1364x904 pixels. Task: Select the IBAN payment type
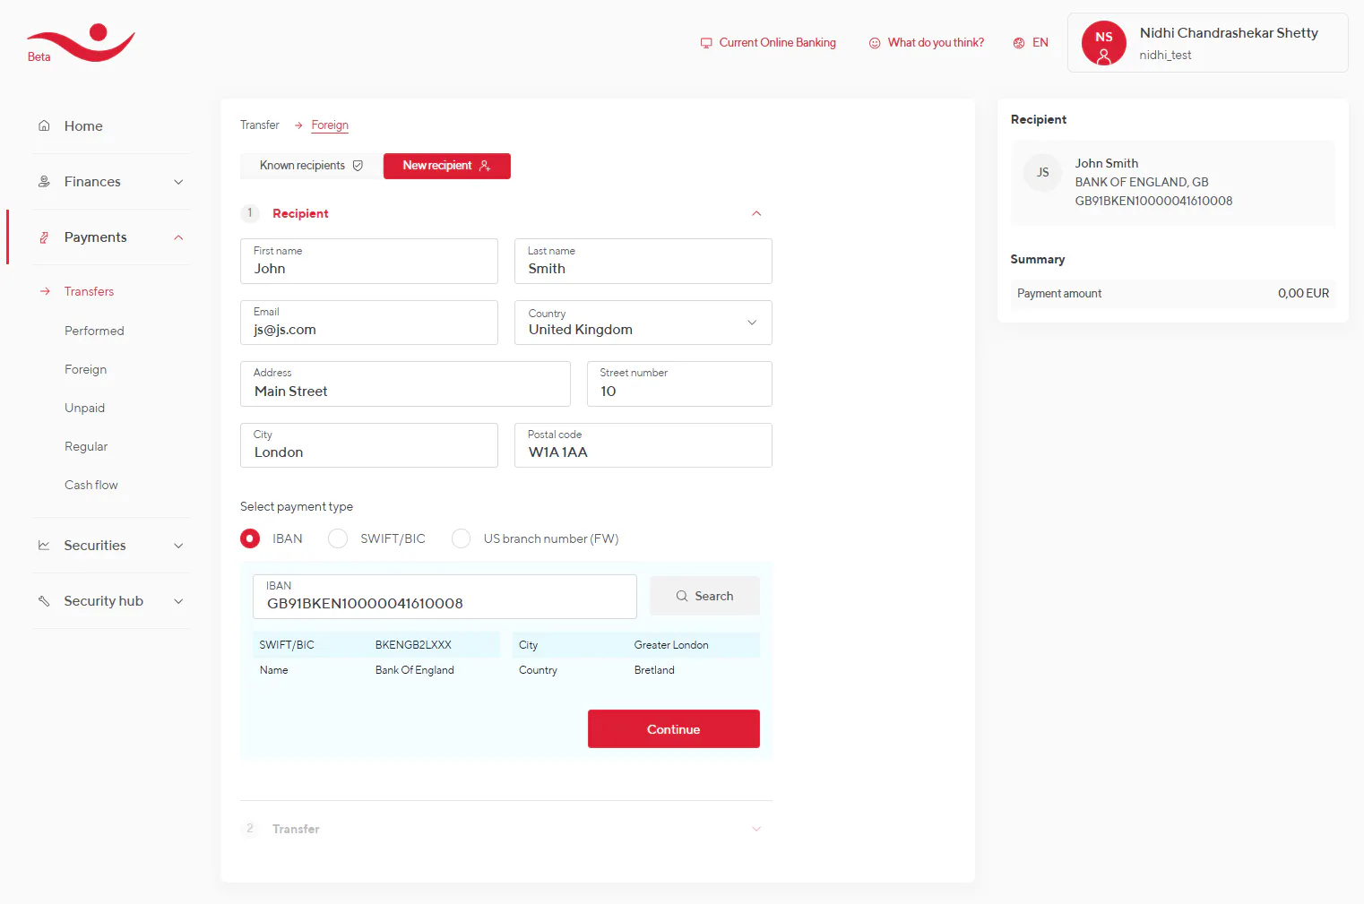pos(250,538)
